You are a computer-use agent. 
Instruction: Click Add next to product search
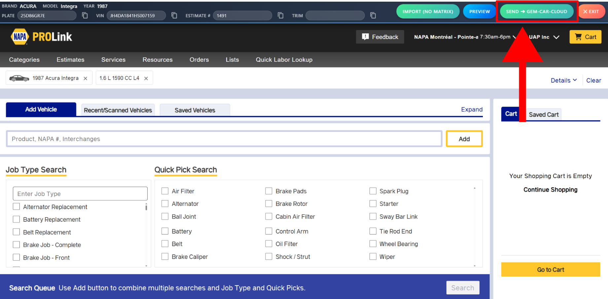click(464, 139)
